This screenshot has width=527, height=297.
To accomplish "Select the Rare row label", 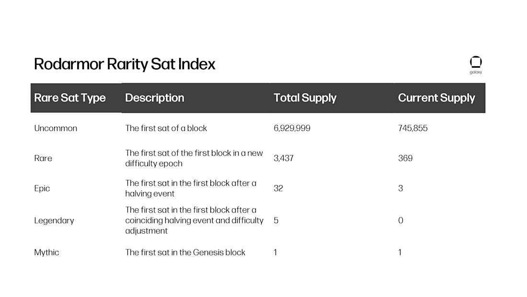I will pos(43,158).
